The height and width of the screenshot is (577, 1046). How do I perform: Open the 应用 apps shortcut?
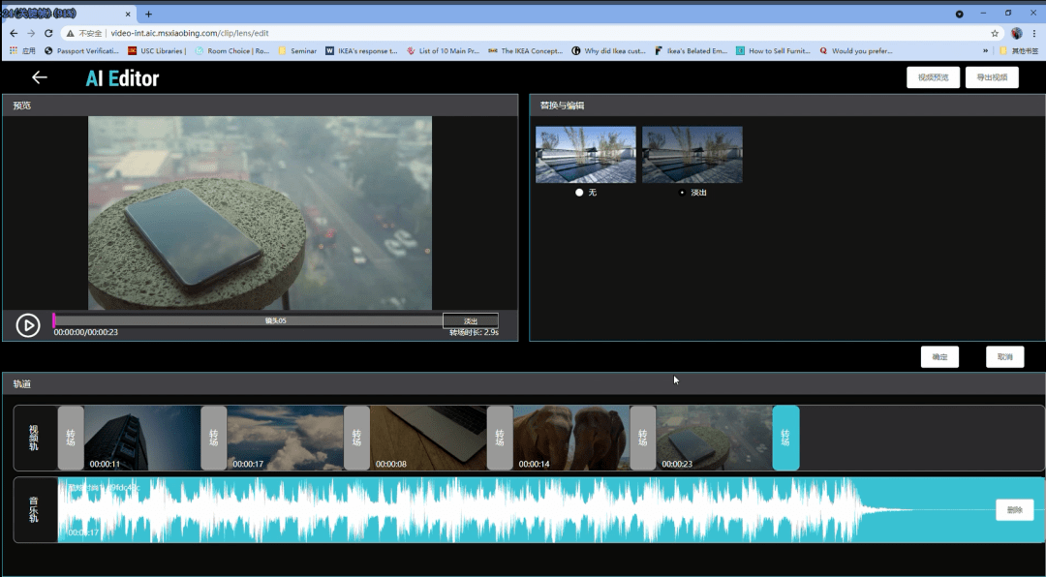23,50
